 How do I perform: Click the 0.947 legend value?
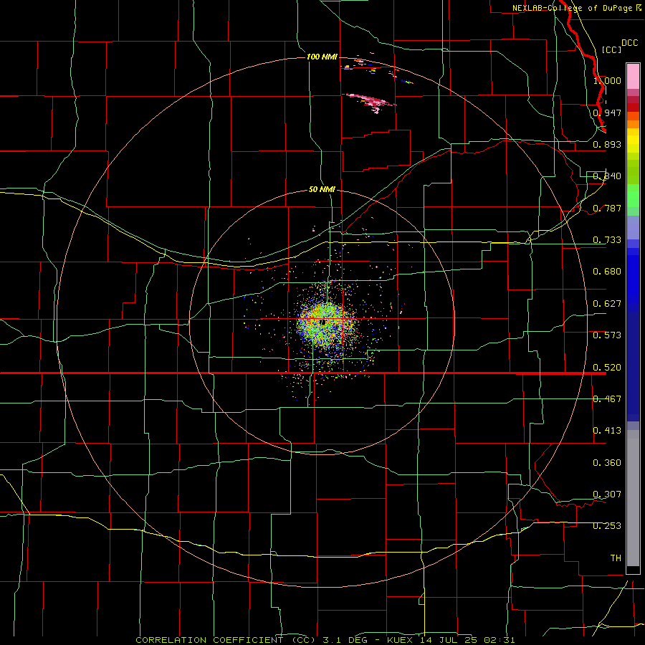(x=607, y=113)
